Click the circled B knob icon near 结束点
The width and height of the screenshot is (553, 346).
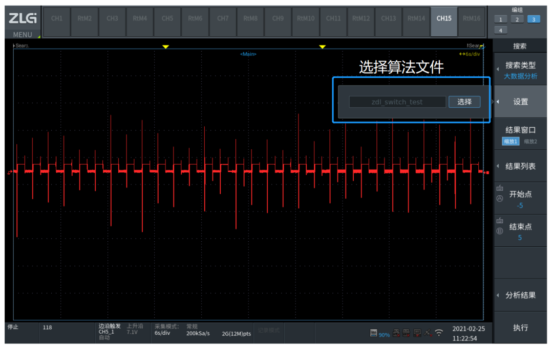tap(499, 230)
